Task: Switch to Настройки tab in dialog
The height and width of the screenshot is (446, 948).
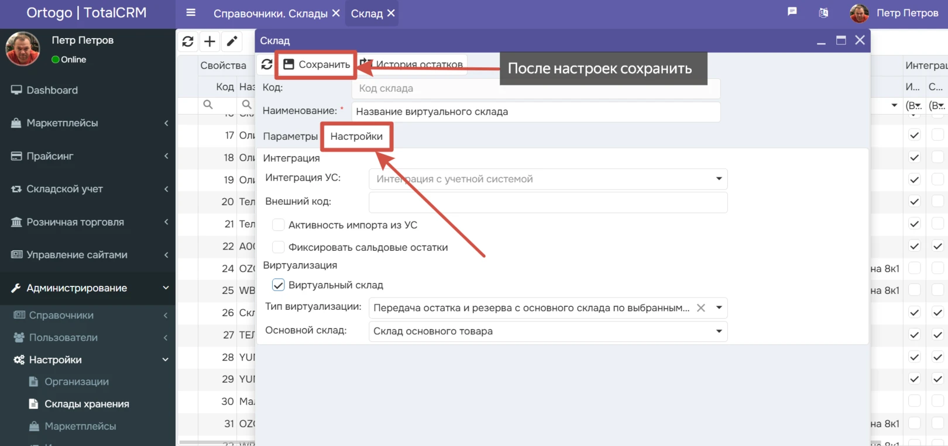Action: coord(356,136)
